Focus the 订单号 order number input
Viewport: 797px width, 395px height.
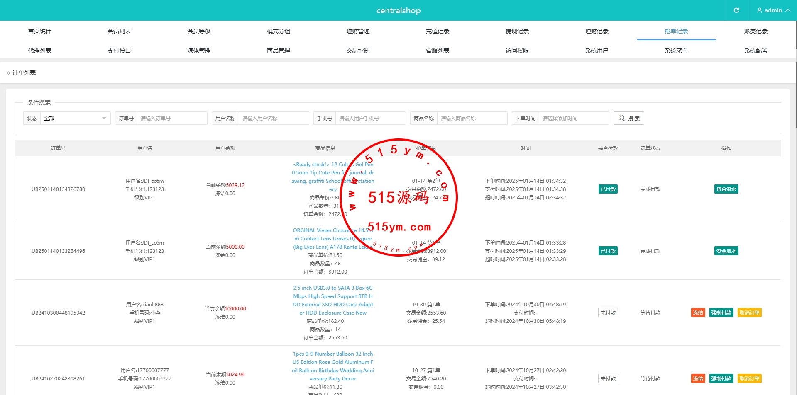click(x=171, y=118)
